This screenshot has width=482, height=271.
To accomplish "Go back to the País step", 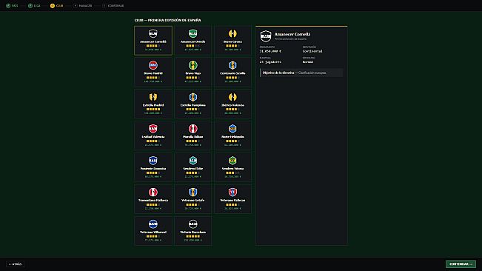I will (12, 6).
